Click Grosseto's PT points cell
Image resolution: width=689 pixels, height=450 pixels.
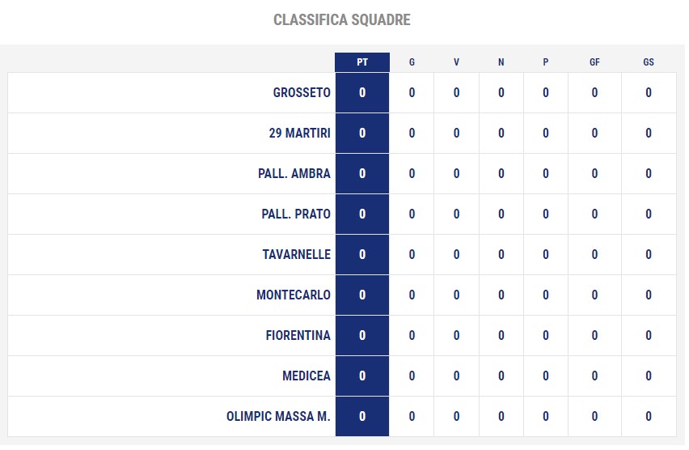point(362,93)
